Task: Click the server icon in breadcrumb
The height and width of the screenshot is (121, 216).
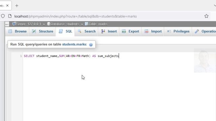Action: [x=14, y=24]
